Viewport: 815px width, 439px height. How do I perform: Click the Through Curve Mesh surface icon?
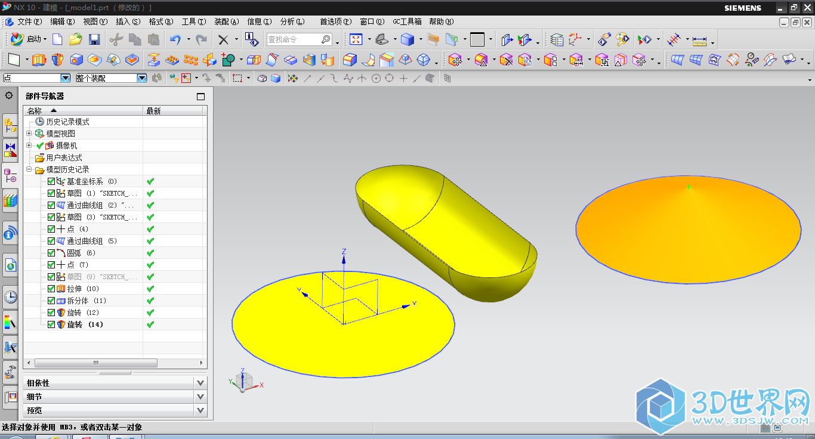[696, 60]
